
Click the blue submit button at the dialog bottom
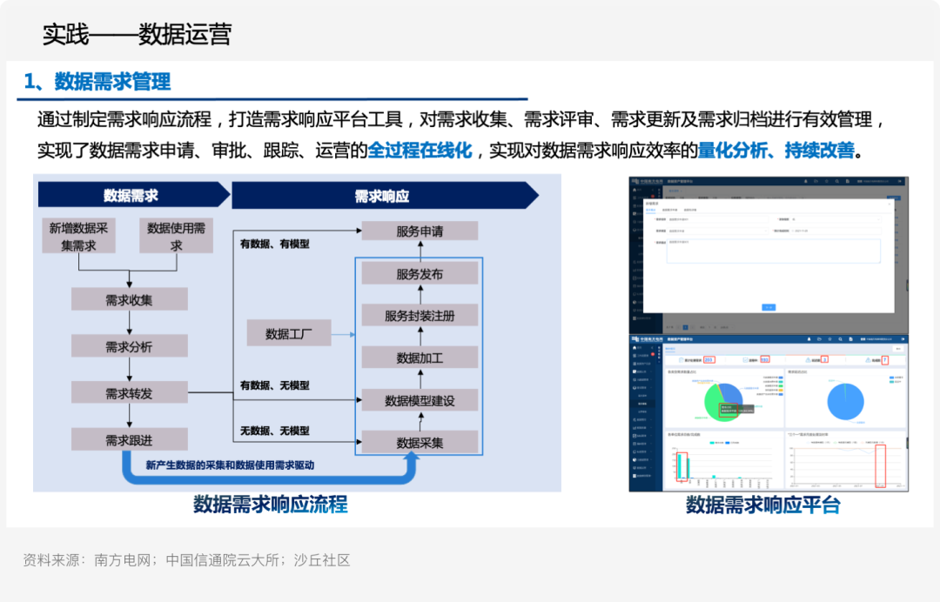pyautogui.click(x=769, y=307)
